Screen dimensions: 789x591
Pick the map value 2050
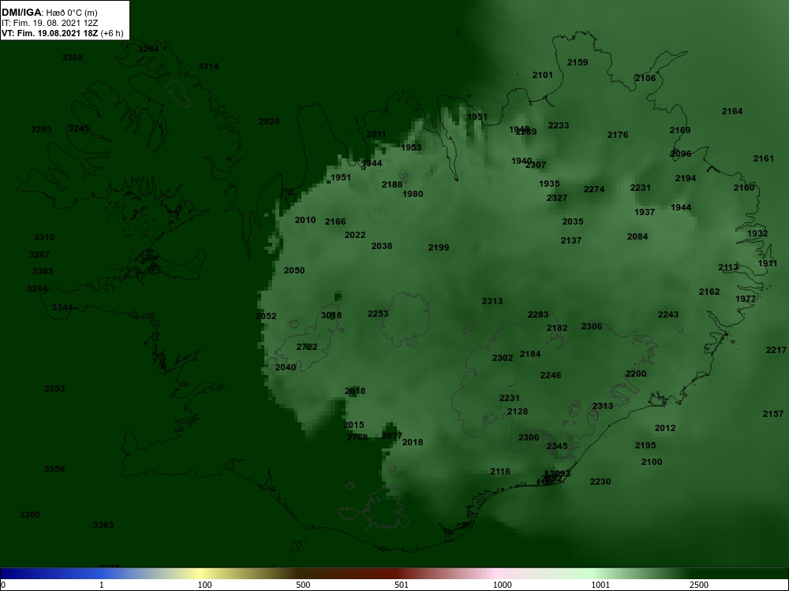point(294,270)
